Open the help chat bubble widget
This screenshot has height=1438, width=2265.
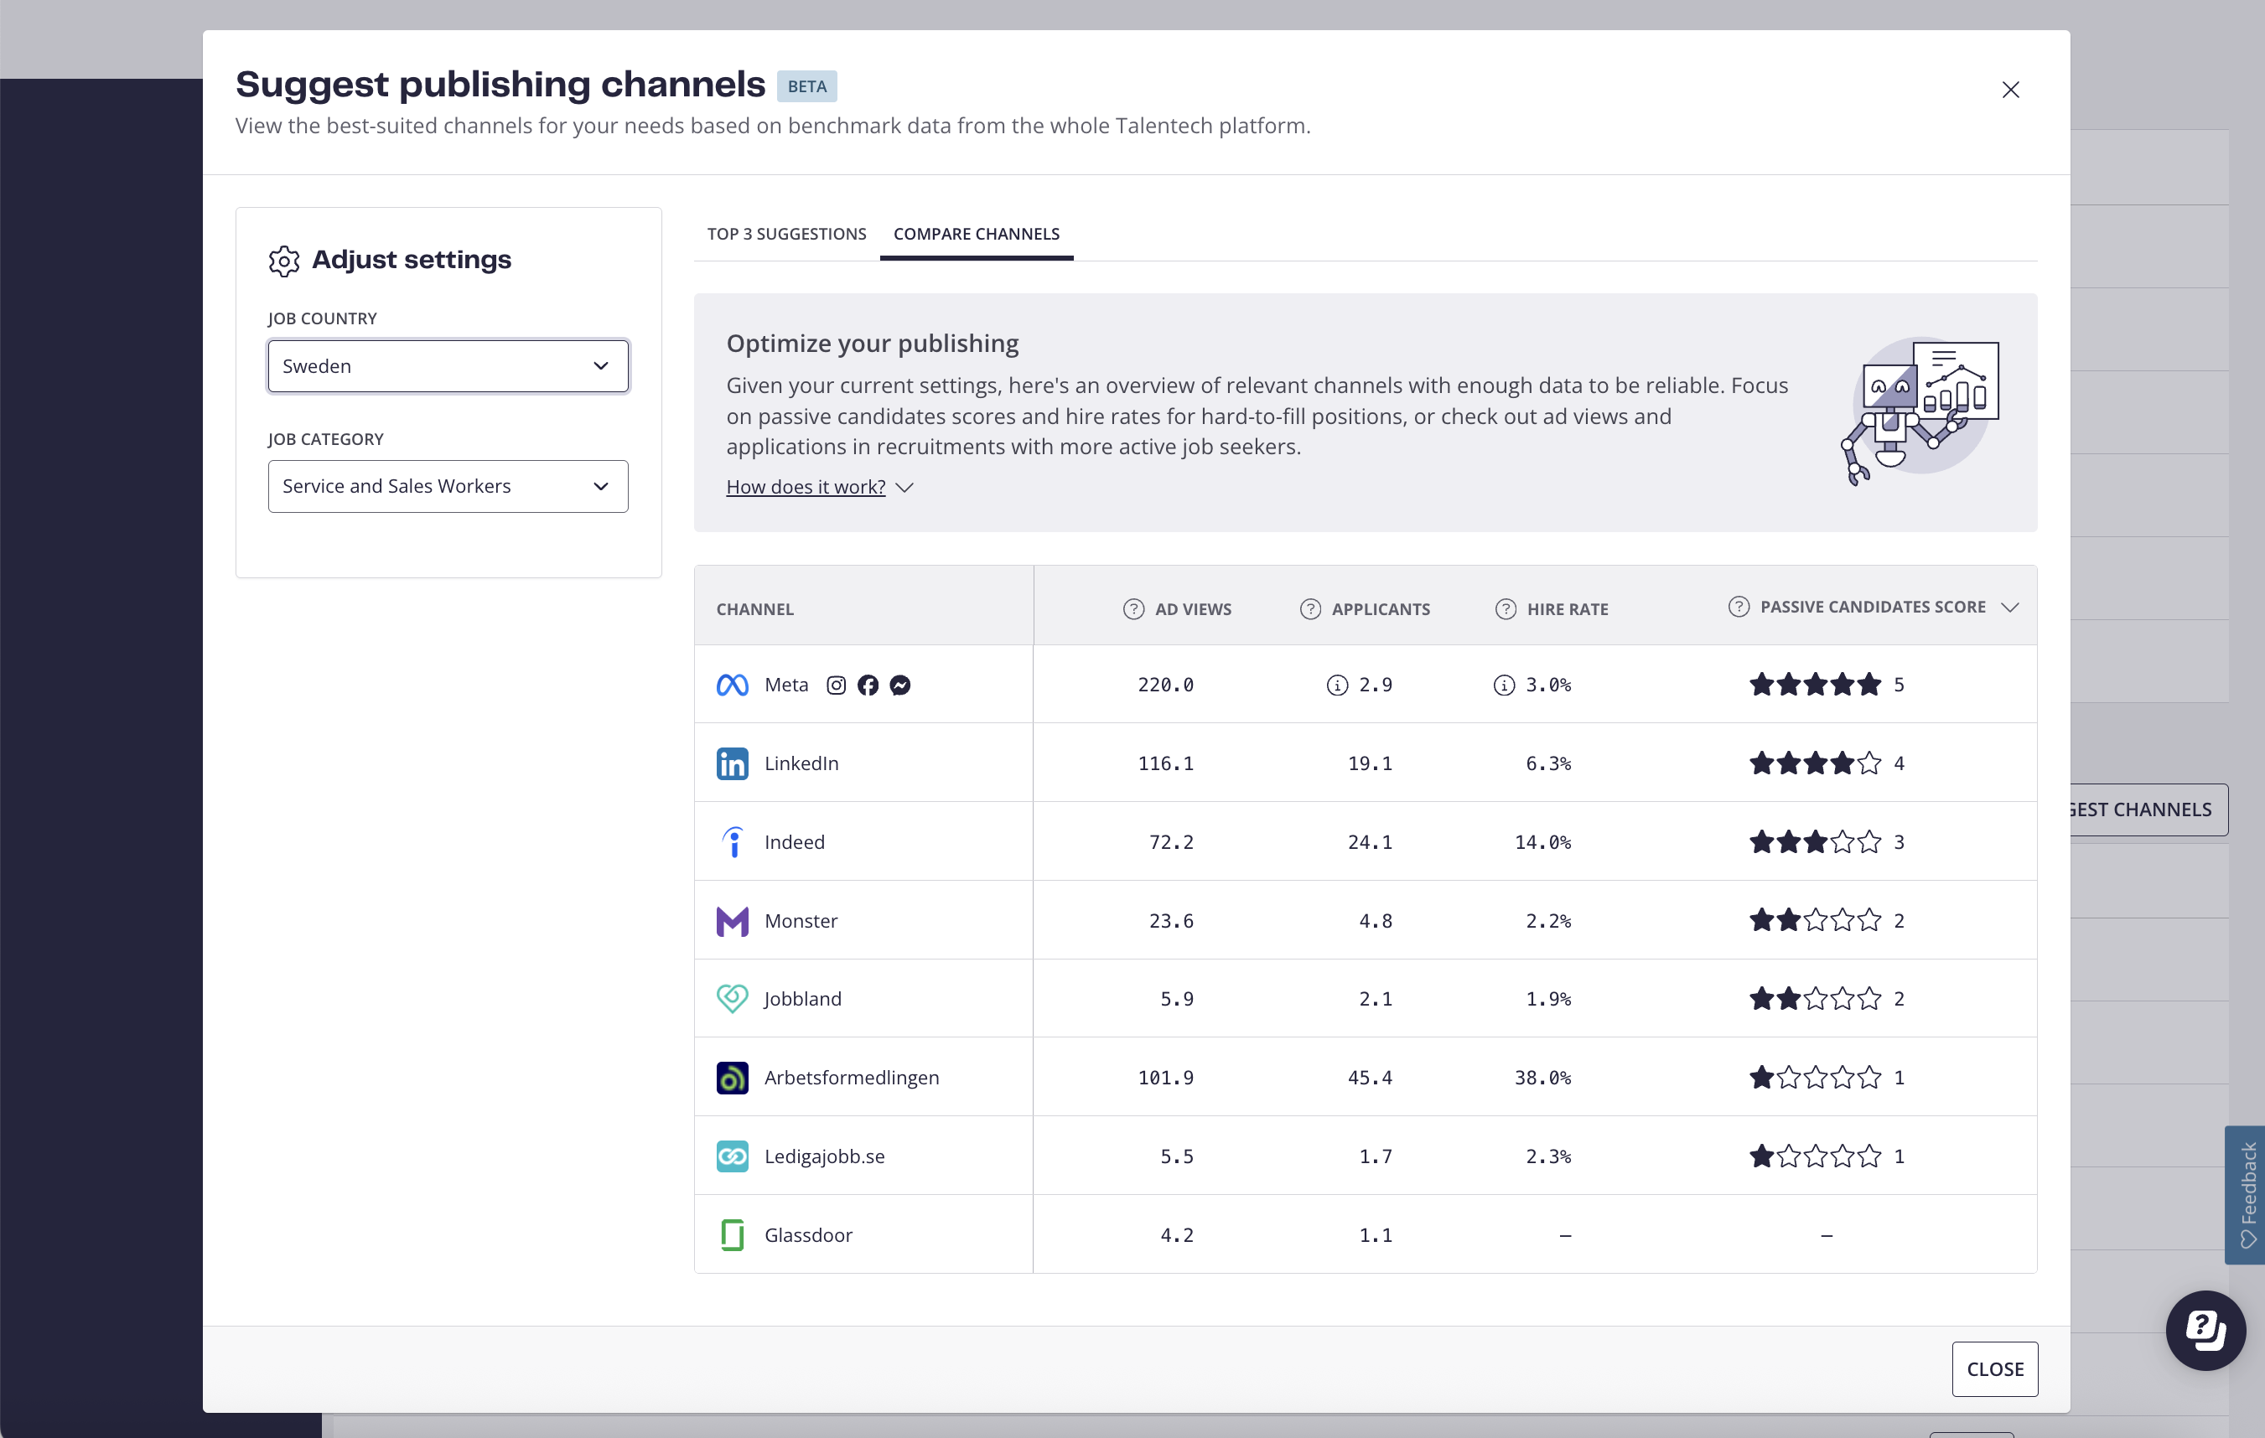pos(2205,1330)
